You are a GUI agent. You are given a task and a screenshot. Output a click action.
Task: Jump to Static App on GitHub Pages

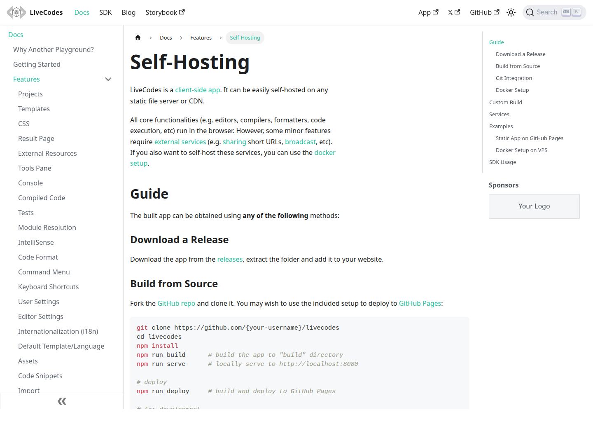[x=530, y=138]
